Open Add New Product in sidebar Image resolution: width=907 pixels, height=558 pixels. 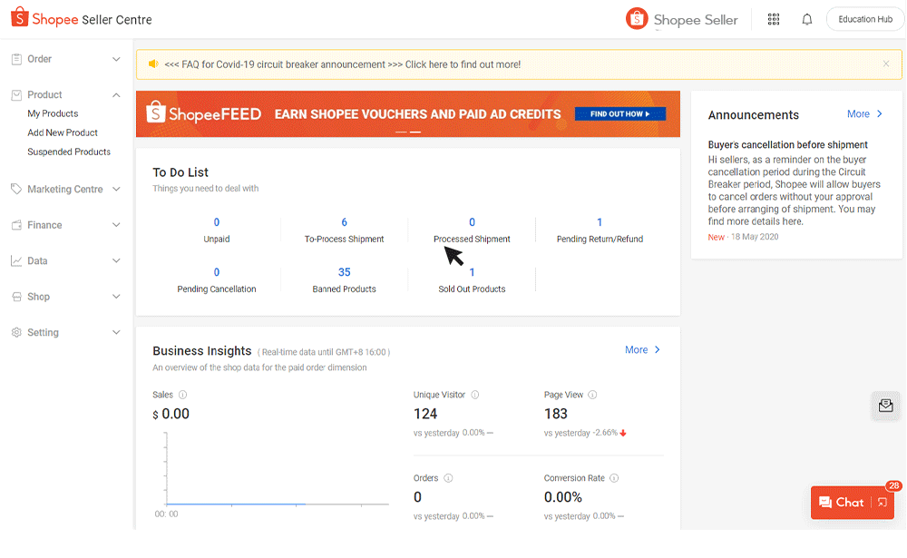[63, 133]
